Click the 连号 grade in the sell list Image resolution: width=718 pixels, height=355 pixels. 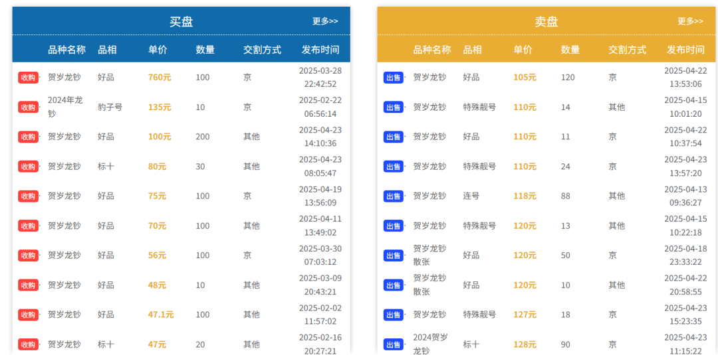pyautogui.click(x=471, y=196)
